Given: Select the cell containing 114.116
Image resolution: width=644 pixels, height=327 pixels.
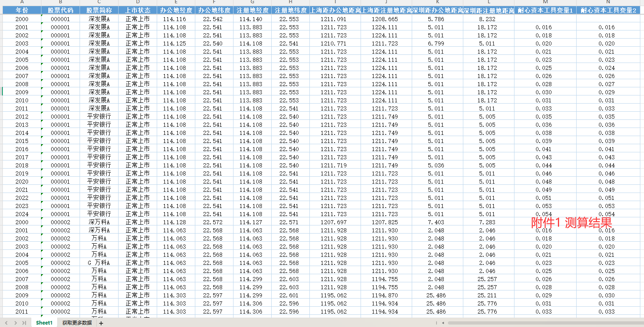Looking at the screenshot, I should [176, 19].
